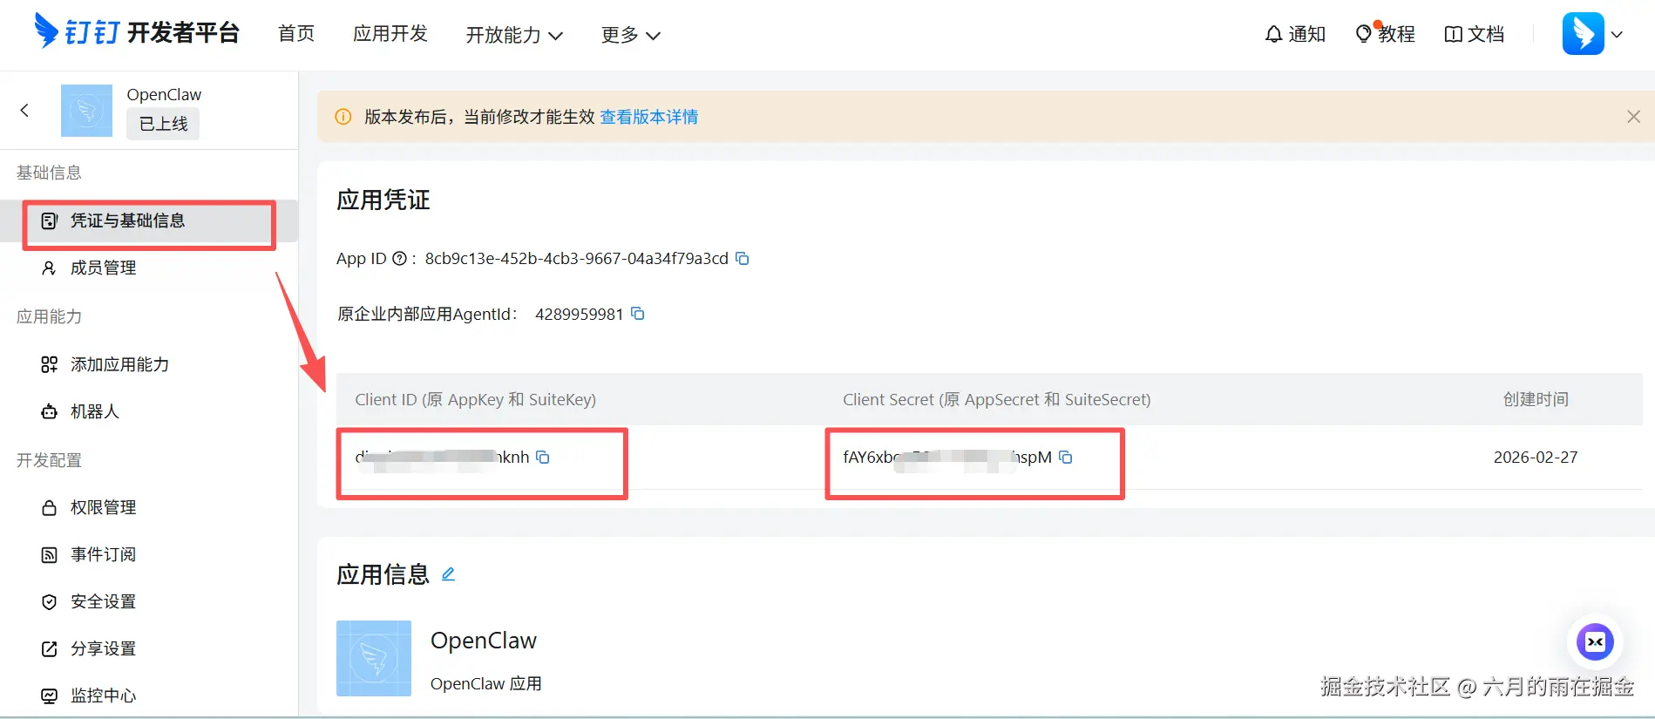The image size is (1655, 719).
Task: Expand the account dropdown chevron
Action: pos(1617,35)
